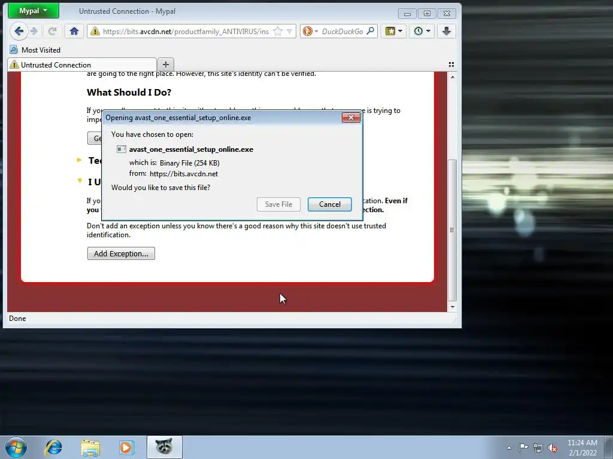The image size is (613, 459).
Task: Minimize the Mypal window
Action: click(407, 14)
